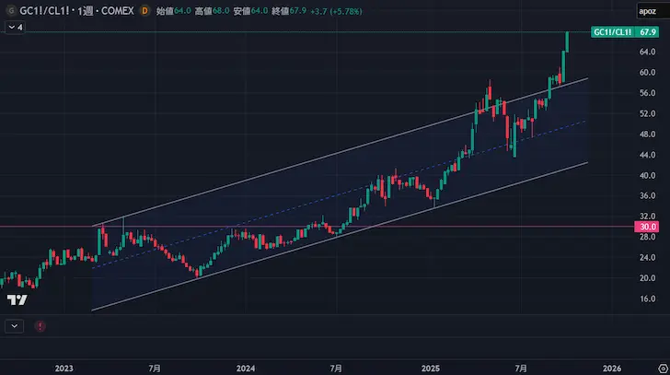Click the TradingView logo on the chart
670x375 pixels.
tap(17, 299)
